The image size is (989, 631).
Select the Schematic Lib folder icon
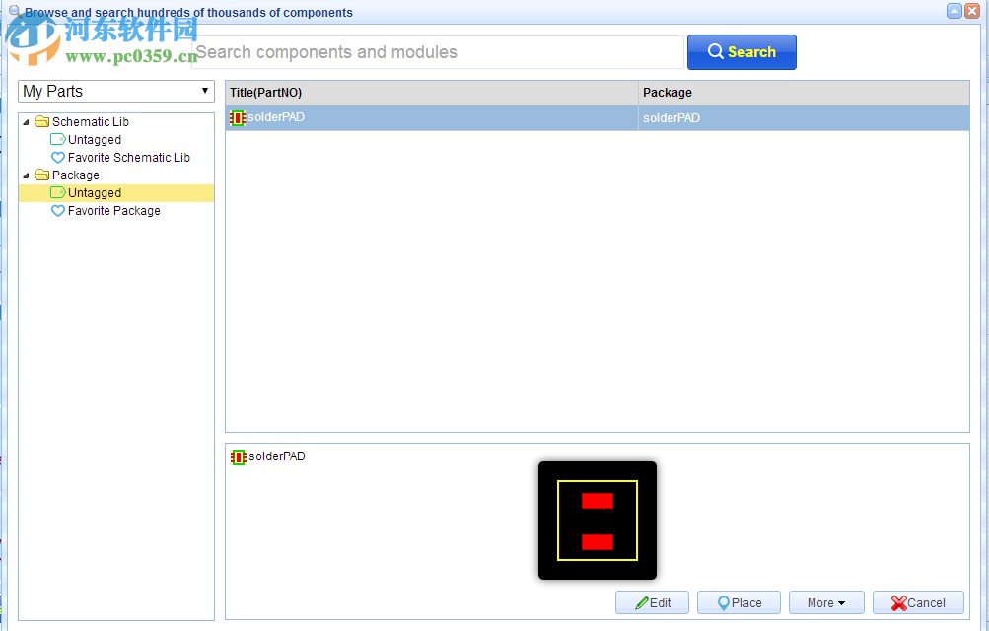42,121
